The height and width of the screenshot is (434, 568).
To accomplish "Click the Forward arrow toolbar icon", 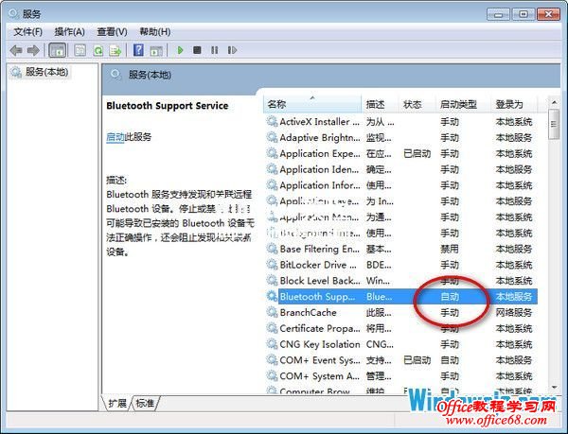I will [x=33, y=50].
